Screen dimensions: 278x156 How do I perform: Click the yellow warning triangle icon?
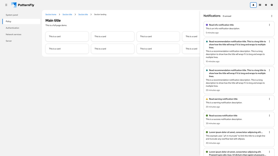pos(207,99)
